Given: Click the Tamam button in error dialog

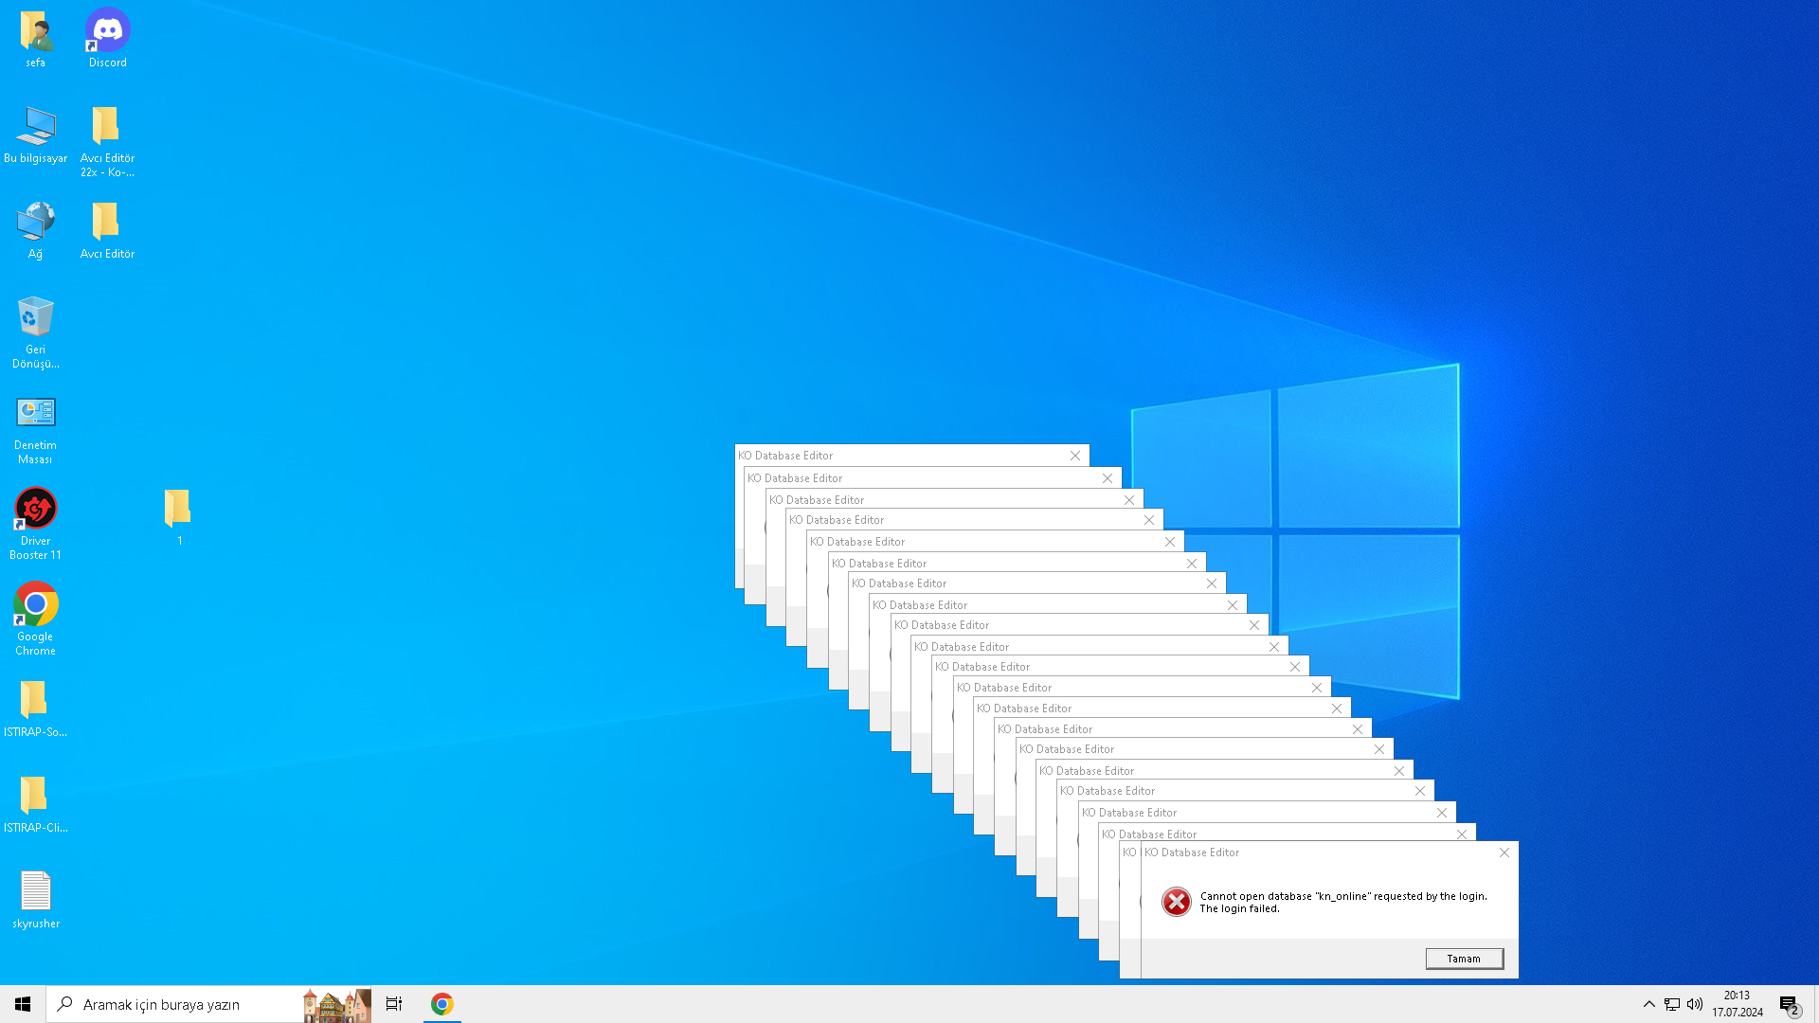Looking at the screenshot, I should click(1464, 959).
